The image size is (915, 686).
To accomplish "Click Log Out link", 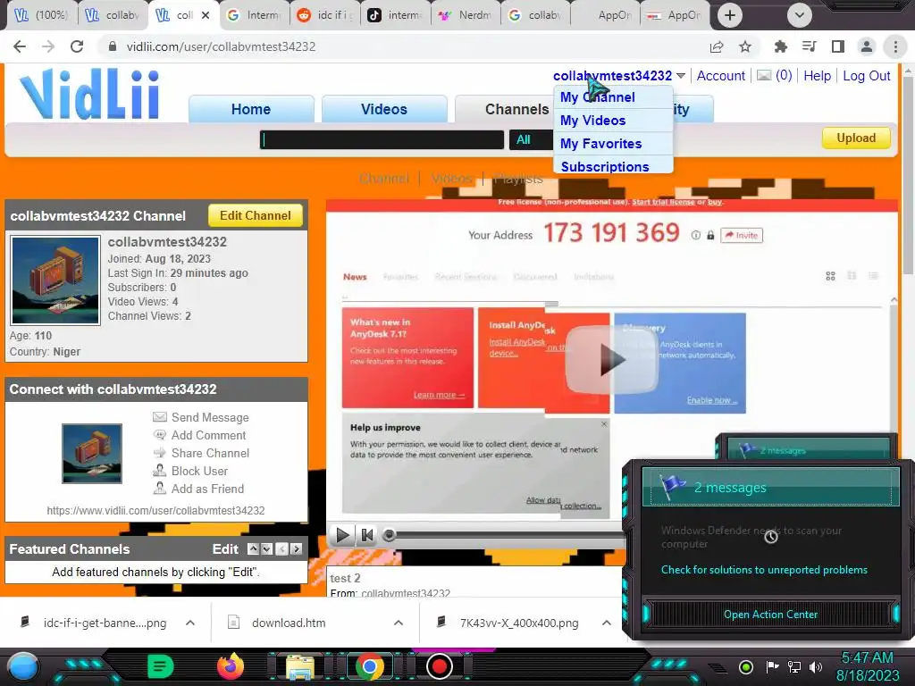I will click(x=867, y=76).
